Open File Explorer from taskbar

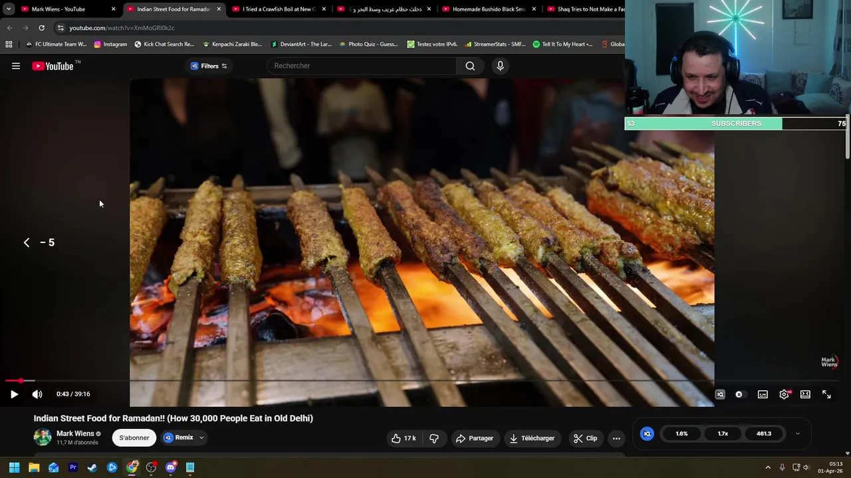(34, 467)
